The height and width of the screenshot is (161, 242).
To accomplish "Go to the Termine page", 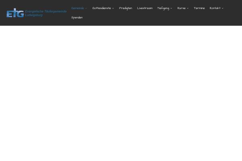I will (x=199, y=8).
